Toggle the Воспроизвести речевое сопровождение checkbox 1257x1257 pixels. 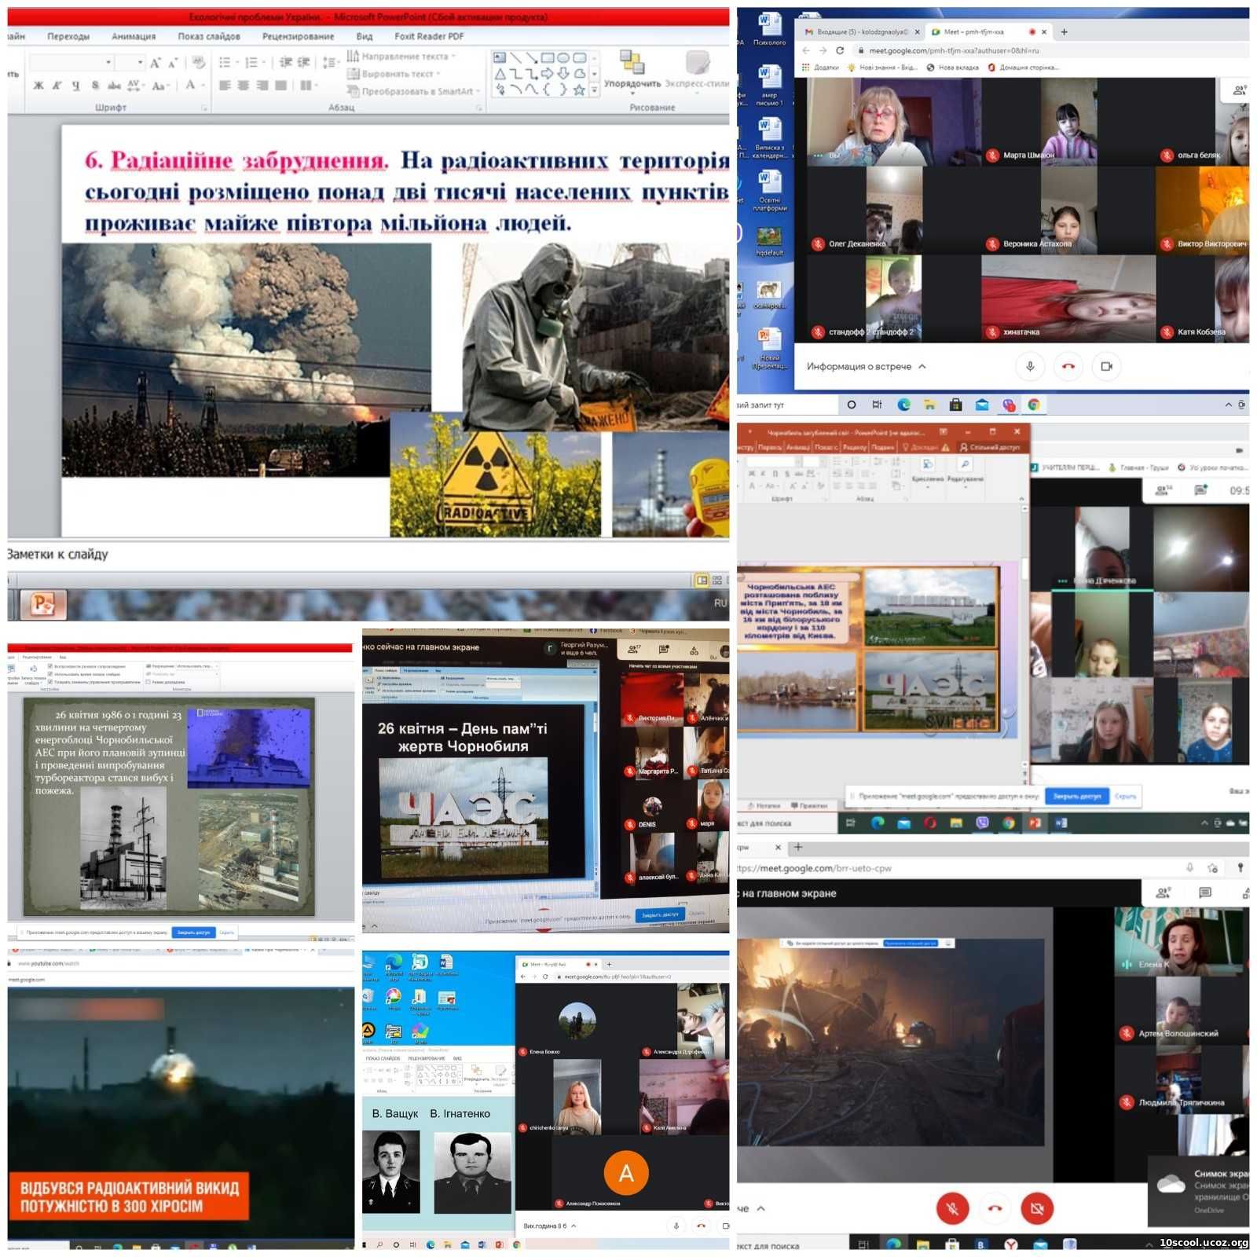[x=50, y=666]
